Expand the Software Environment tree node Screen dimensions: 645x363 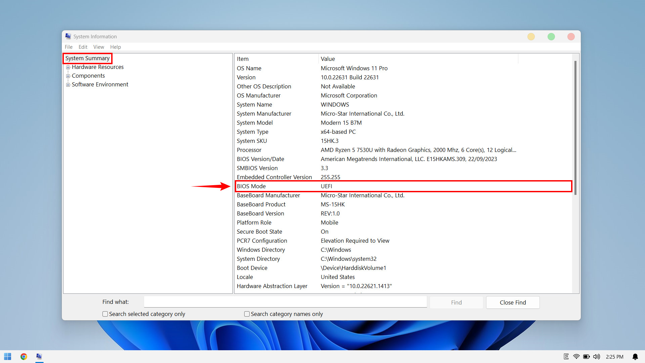click(68, 85)
